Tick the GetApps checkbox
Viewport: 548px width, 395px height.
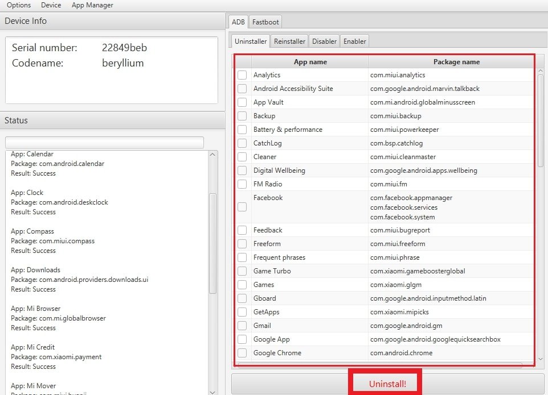[242, 311]
